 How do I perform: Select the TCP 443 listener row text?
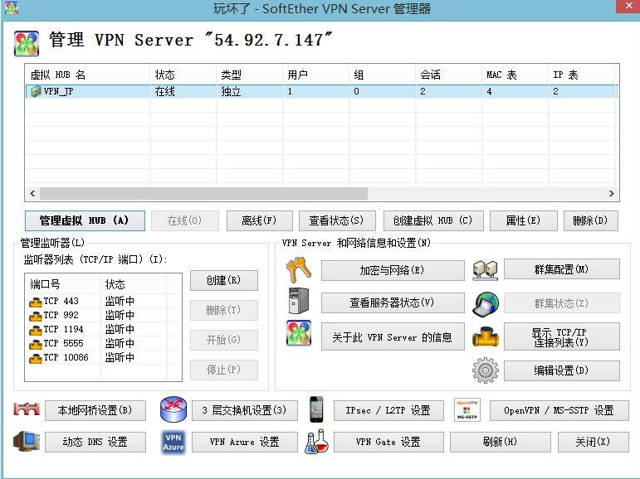pyautogui.click(x=61, y=302)
